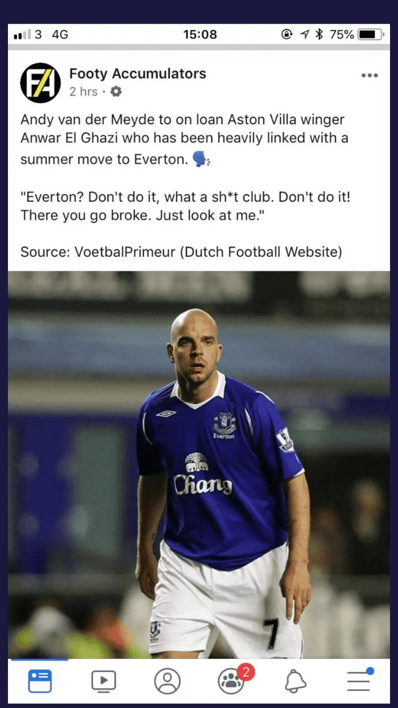The width and height of the screenshot is (398, 708).
Task: Tap the battery indicator in status bar
Action: click(371, 34)
